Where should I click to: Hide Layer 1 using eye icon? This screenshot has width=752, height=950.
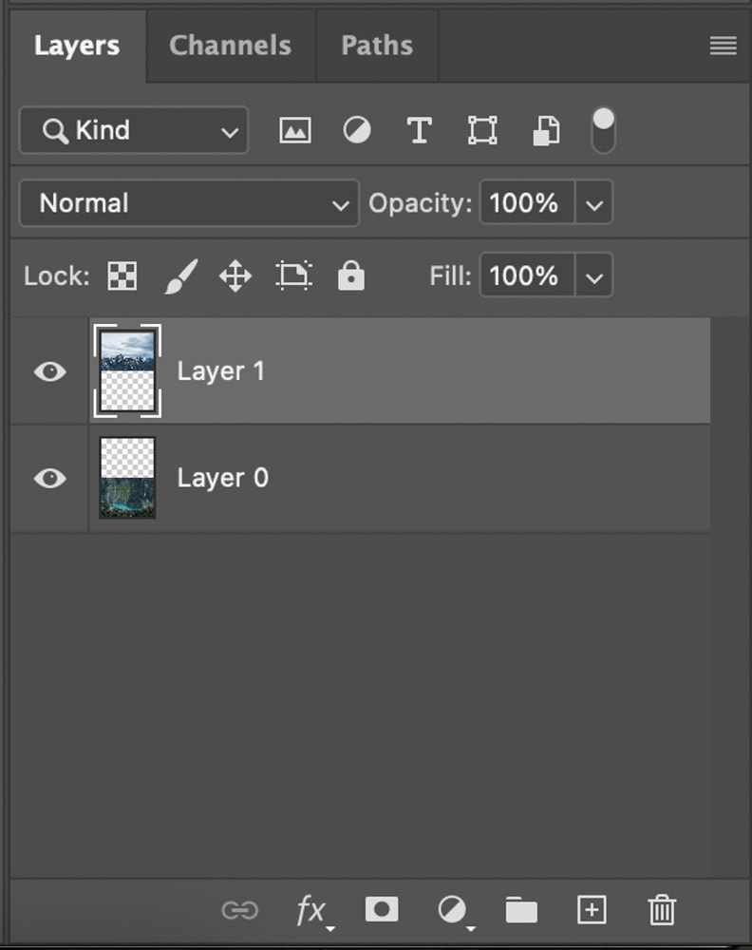point(50,371)
